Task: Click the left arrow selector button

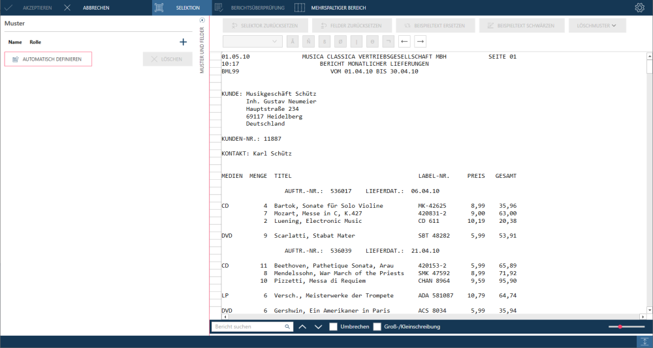Action: click(404, 42)
